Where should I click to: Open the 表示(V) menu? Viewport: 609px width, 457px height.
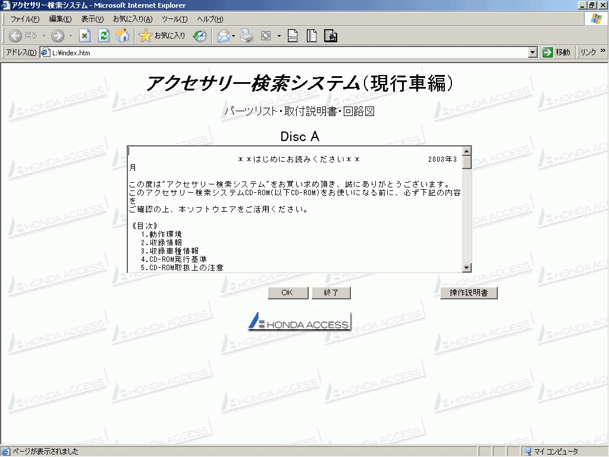(x=92, y=19)
